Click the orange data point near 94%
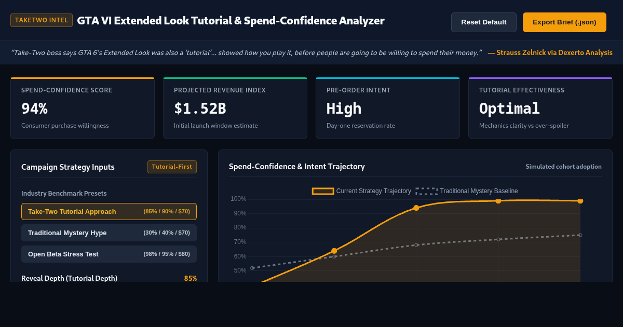623x327 pixels. coord(416,208)
